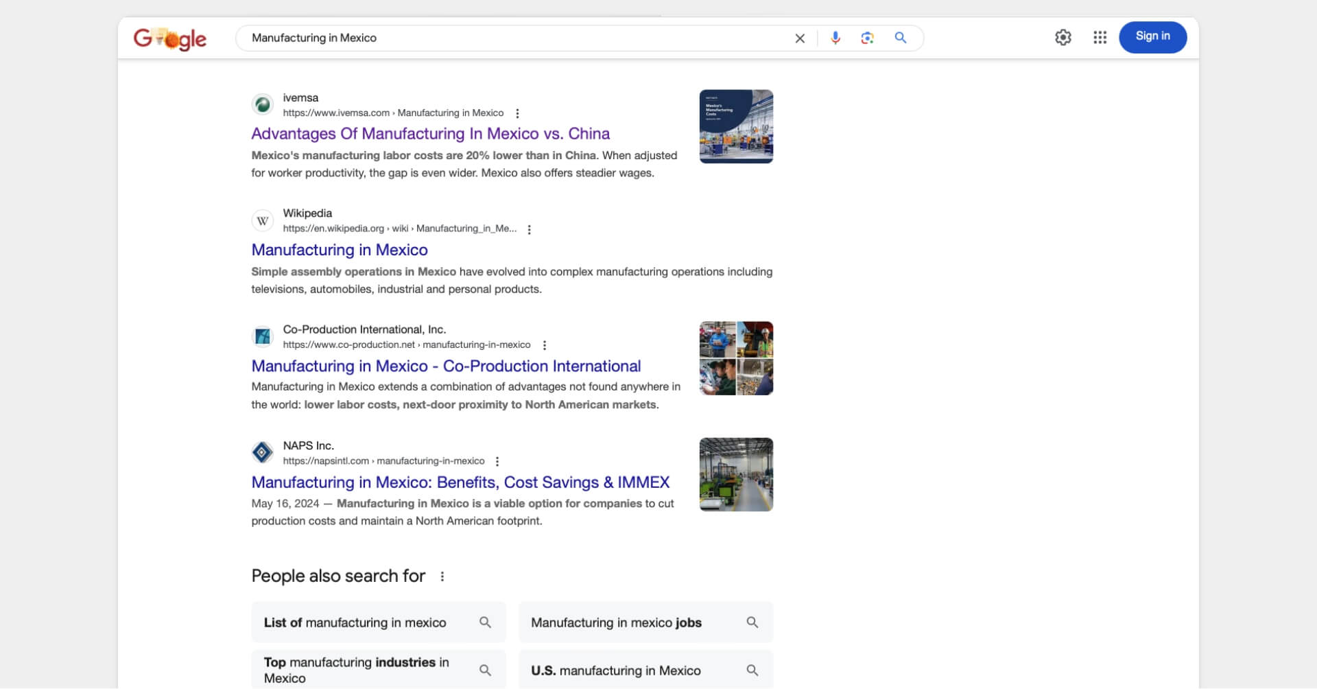Click the NAPS Inc. factory thumbnail

point(735,474)
